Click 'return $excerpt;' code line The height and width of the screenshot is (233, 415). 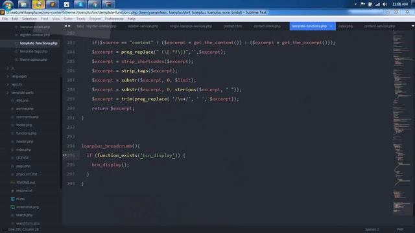113,108
